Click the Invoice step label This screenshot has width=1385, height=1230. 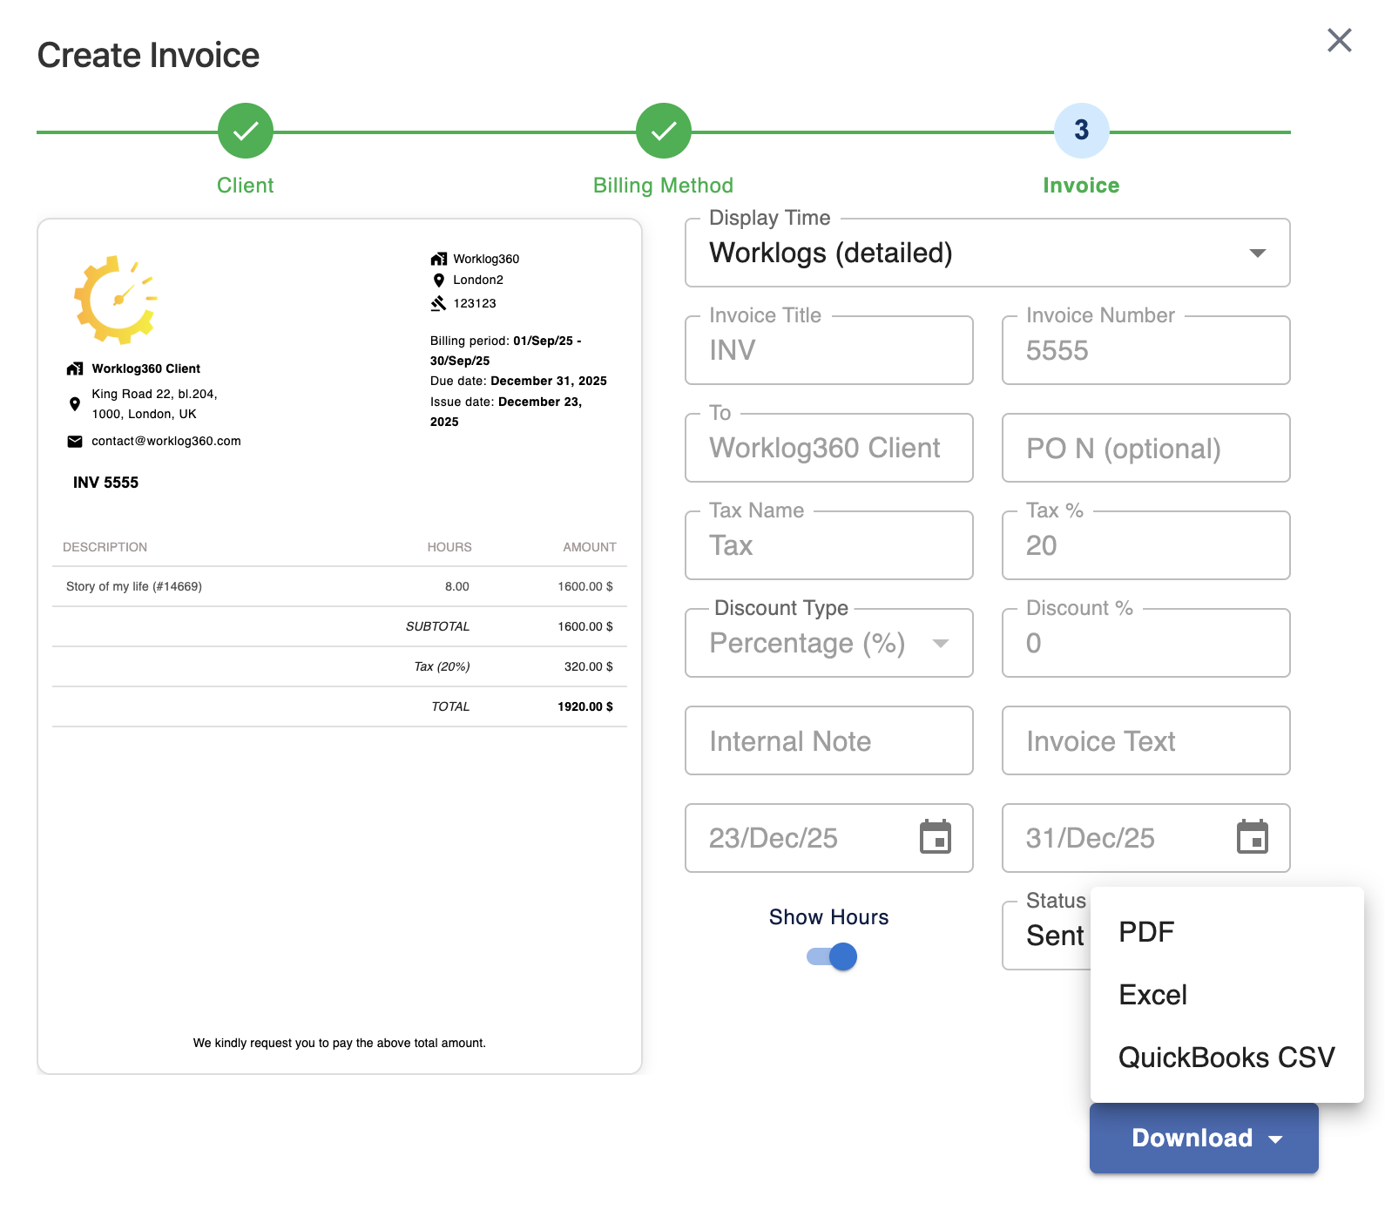click(x=1081, y=186)
